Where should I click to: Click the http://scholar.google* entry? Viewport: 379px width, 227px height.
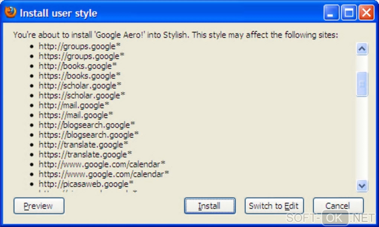point(80,86)
